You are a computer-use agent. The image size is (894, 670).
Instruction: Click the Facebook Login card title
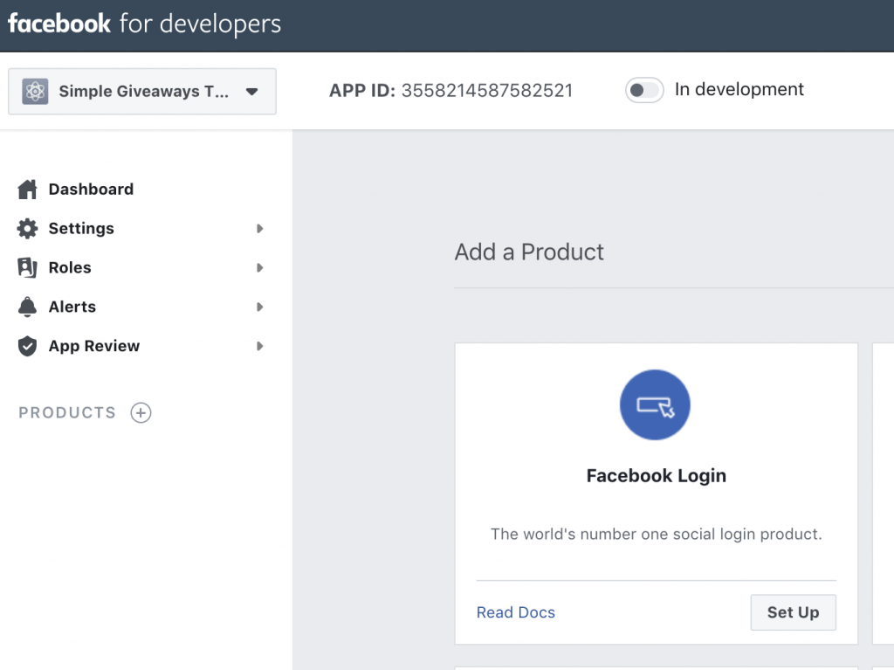pos(657,475)
